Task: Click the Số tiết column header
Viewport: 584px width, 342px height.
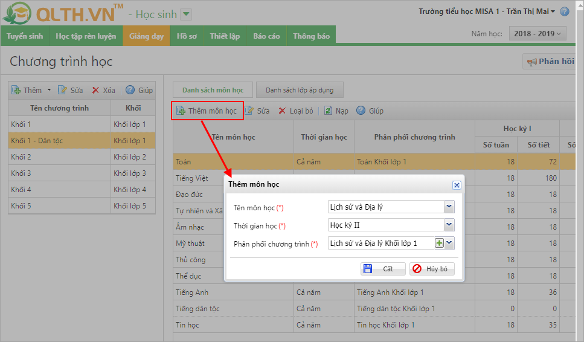Action: click(539, 145)
